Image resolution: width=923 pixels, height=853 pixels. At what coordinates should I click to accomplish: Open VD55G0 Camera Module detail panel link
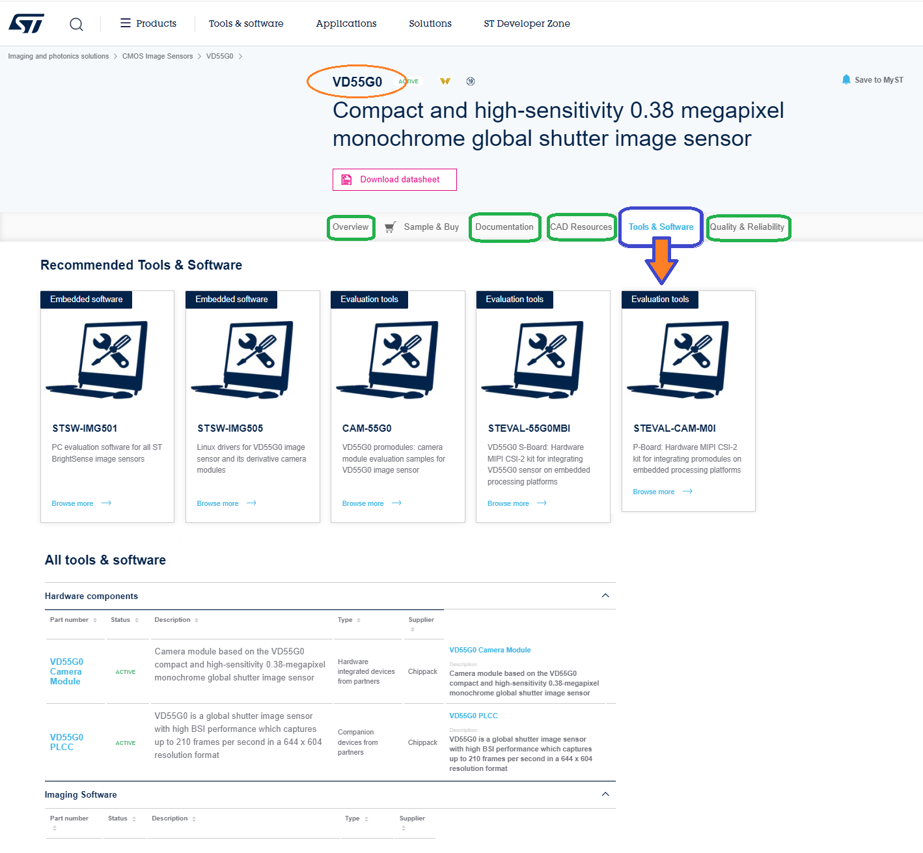(489, 650)
